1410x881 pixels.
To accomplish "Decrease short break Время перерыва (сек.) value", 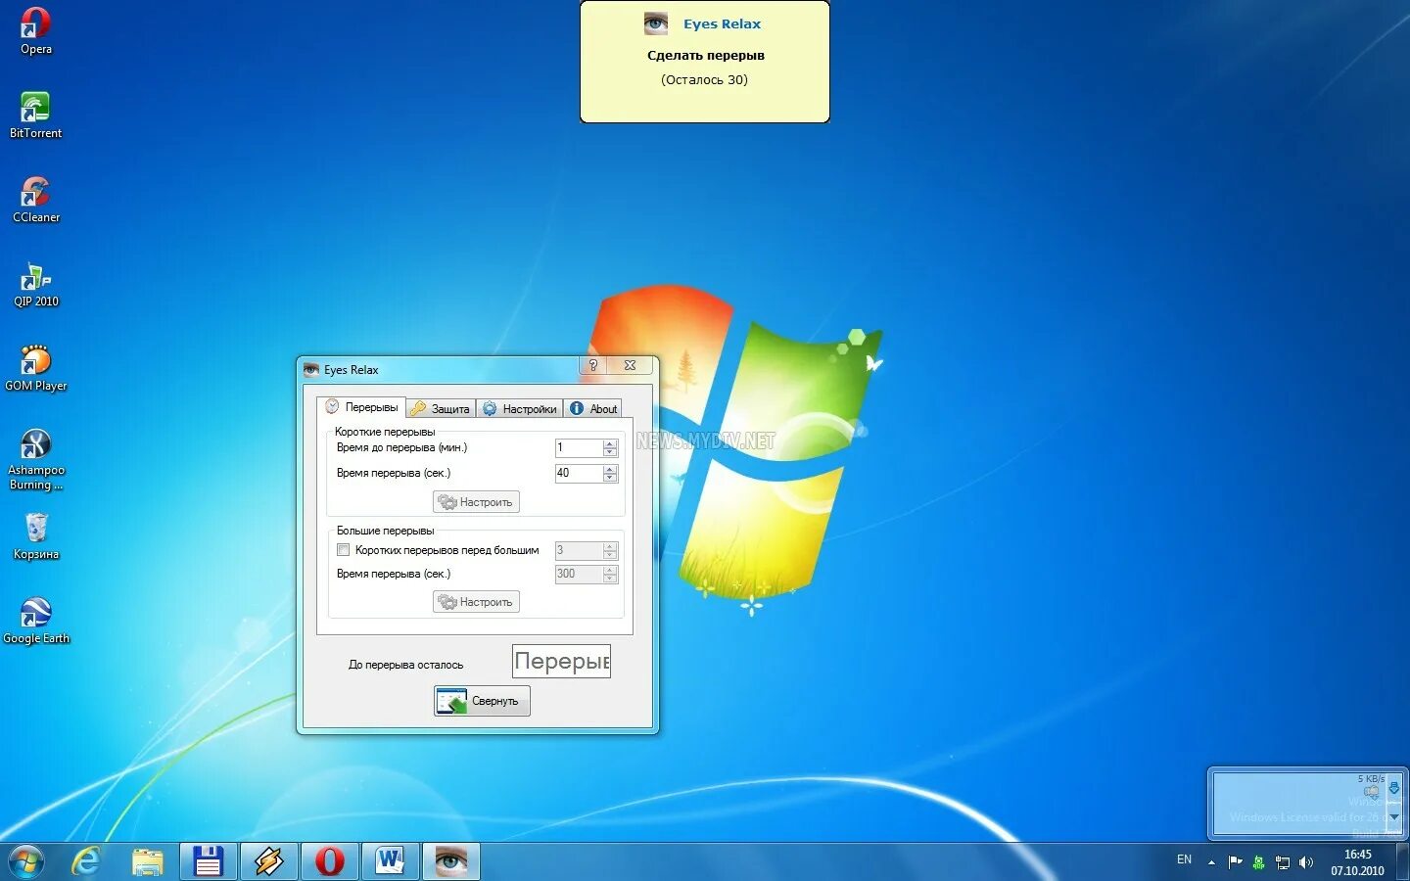I will (x=610, y=478).
